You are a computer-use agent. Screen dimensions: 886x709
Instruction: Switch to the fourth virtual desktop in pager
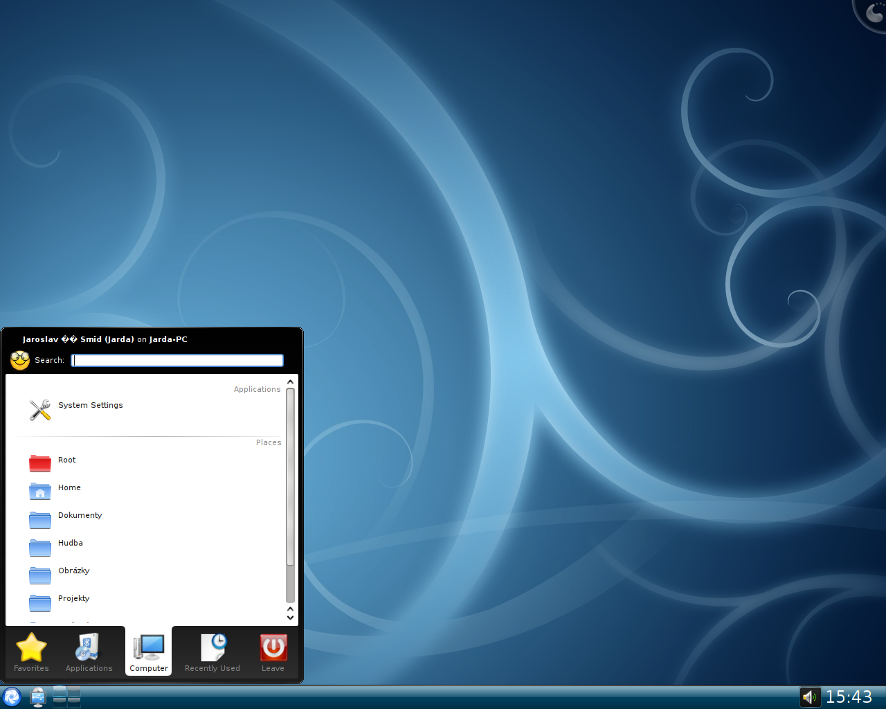click(74, 702)
